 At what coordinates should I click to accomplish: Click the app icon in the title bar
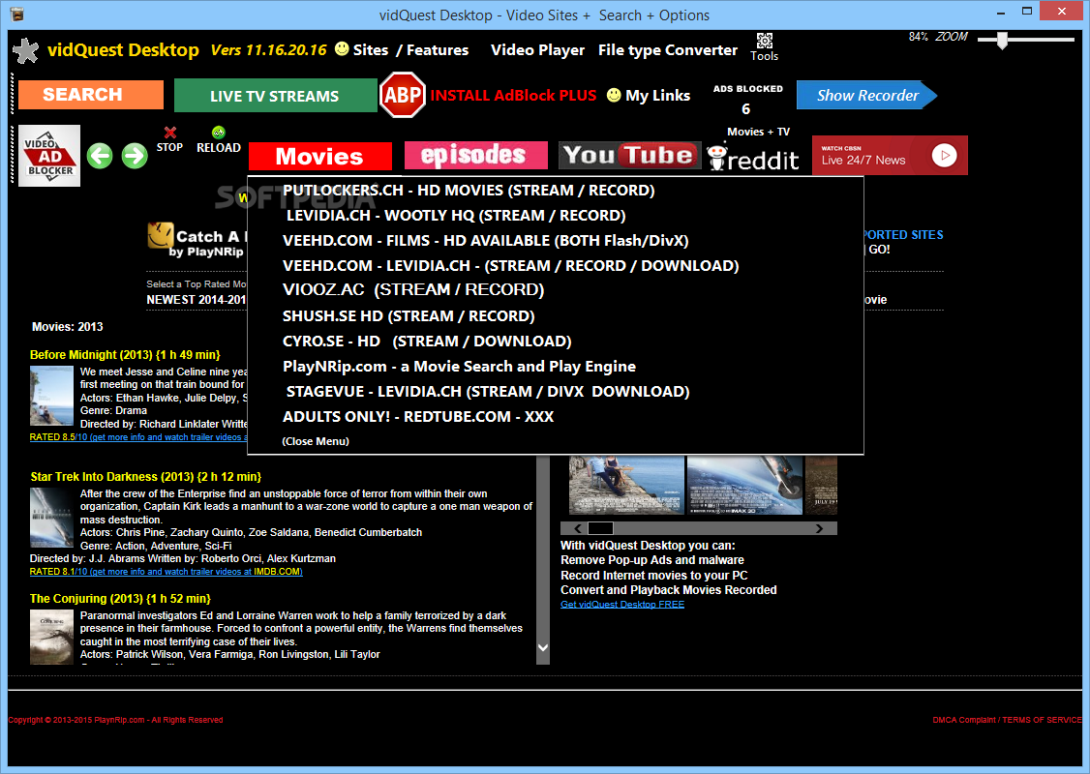pyautogui.click(x=17, y=14)
